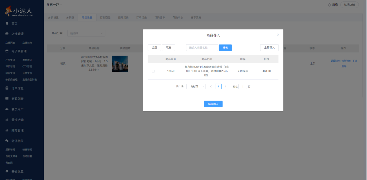
Task: Close the 商品导入 dialog with X
Action: pyautogui.click(x=278, y=35)
